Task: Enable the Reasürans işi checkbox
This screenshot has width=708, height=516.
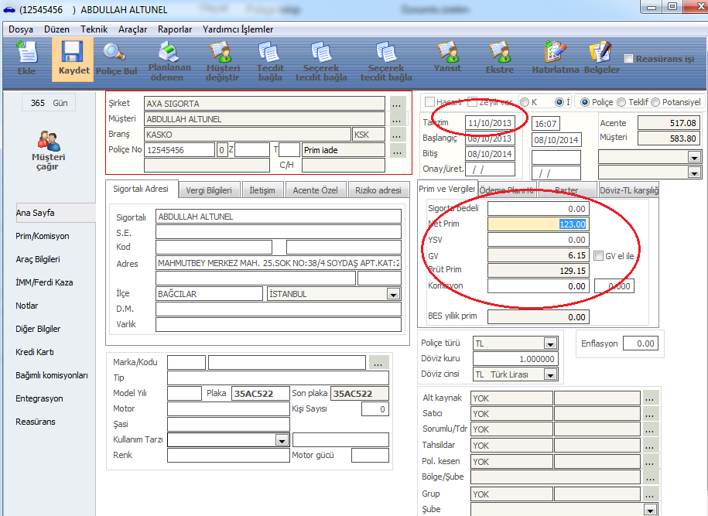Action: coord(629,59)
